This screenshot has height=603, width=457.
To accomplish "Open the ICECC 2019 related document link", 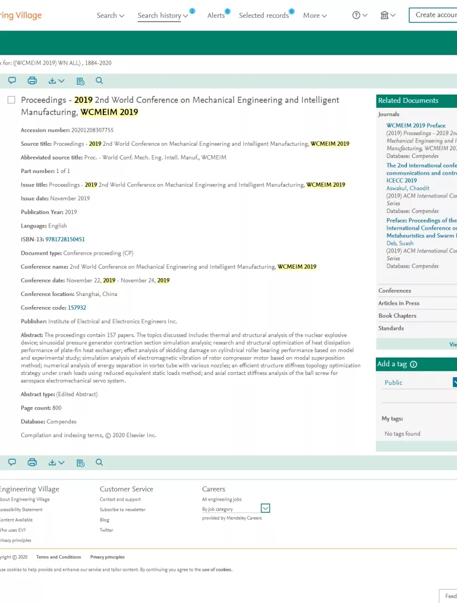I will click(x=421, y=172).
